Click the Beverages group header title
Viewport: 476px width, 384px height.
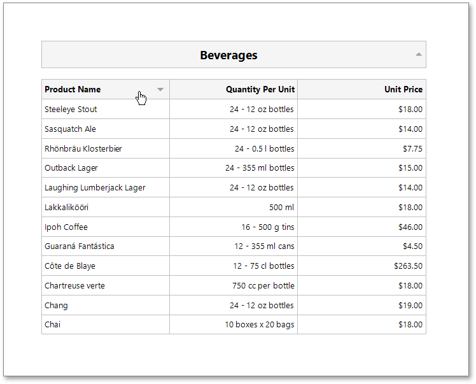tap(228, 55)
